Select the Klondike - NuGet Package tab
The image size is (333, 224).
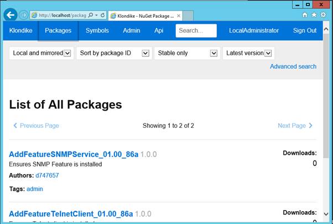coord(145,16)
